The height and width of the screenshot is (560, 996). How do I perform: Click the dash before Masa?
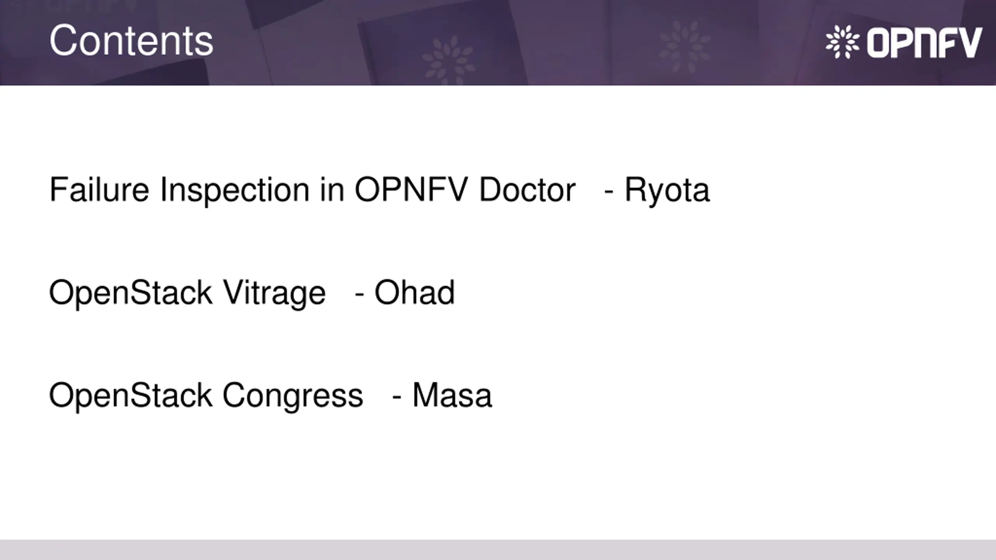[396, 398]
